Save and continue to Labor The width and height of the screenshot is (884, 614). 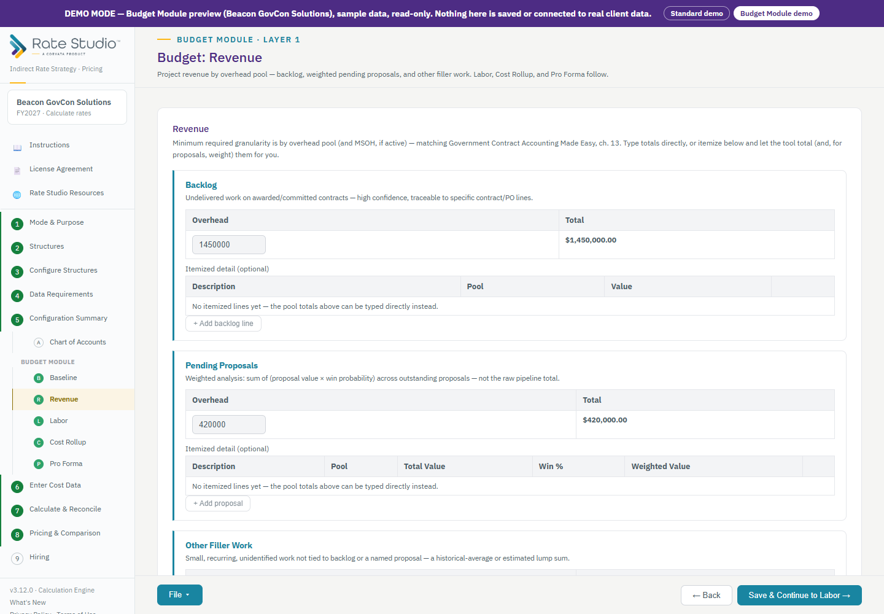click(x=799, y=595)
